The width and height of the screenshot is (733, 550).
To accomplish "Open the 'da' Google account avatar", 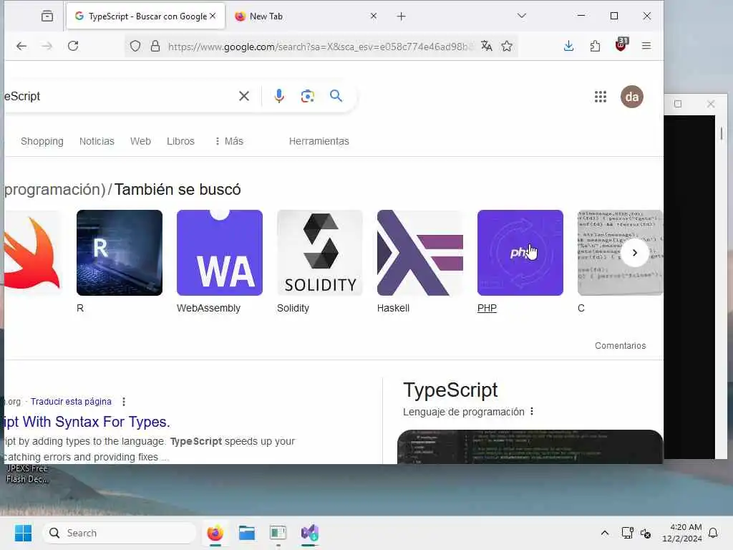I will 632,97.
